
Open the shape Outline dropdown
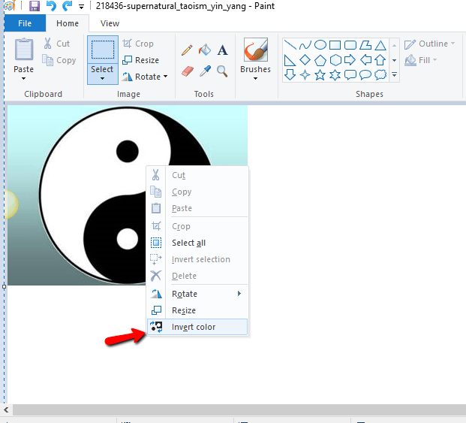pos(430,44)
